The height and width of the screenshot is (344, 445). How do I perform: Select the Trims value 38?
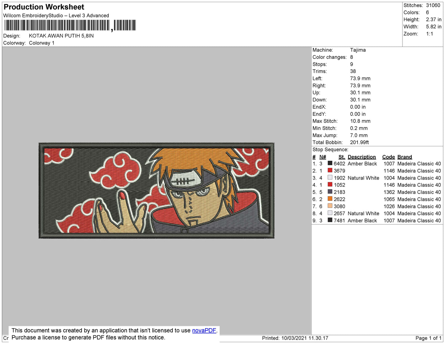click(x=353, y=71)
